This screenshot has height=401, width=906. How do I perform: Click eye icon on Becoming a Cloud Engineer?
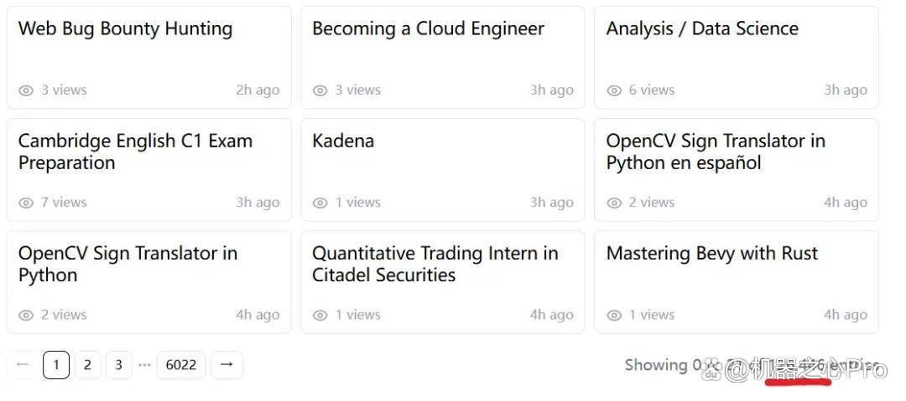(320, 90)
